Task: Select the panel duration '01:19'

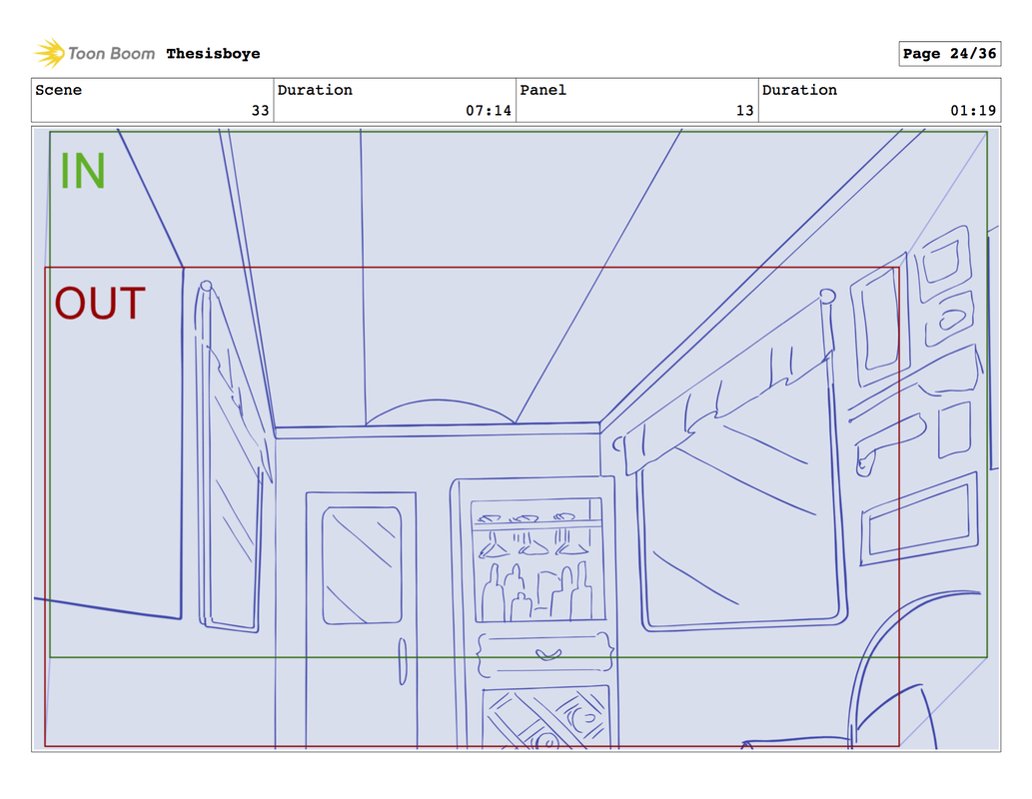Action: coord(973,111)
